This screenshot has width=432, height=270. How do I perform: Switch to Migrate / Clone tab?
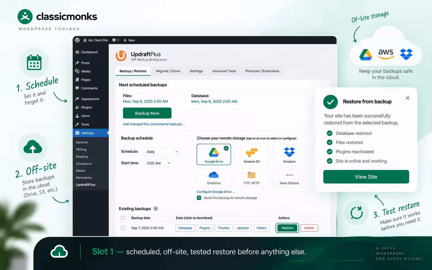click(x=168, y=71)
